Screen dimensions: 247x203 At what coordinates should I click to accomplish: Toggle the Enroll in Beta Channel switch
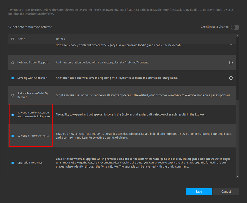pos(235,27)
